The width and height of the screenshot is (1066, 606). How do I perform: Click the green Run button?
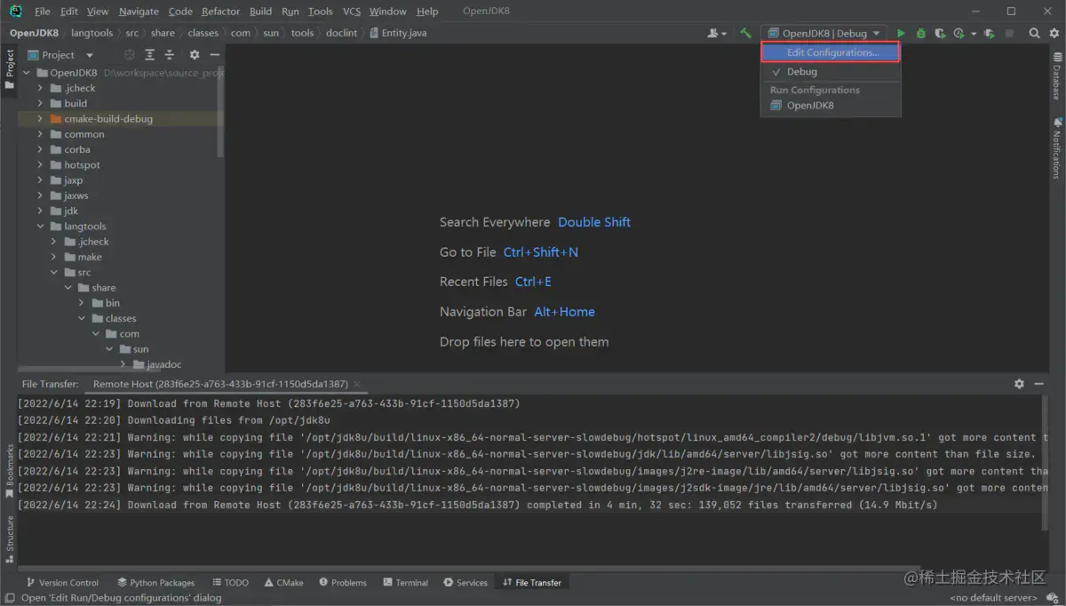click(x=901, y=33)
